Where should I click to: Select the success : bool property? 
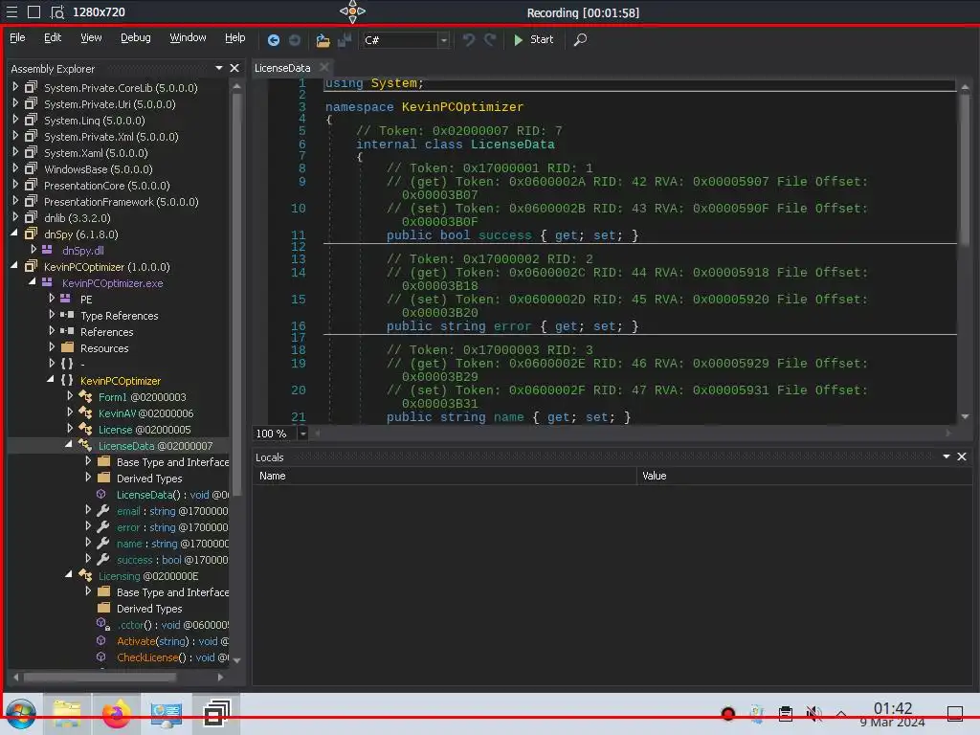[172, 560]
